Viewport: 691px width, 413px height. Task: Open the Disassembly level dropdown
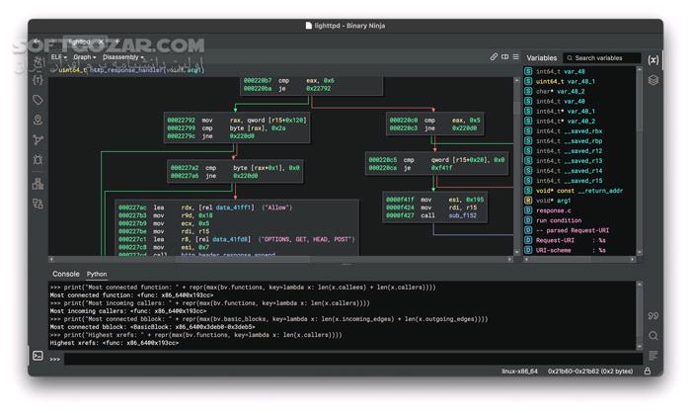pos(123,57)
